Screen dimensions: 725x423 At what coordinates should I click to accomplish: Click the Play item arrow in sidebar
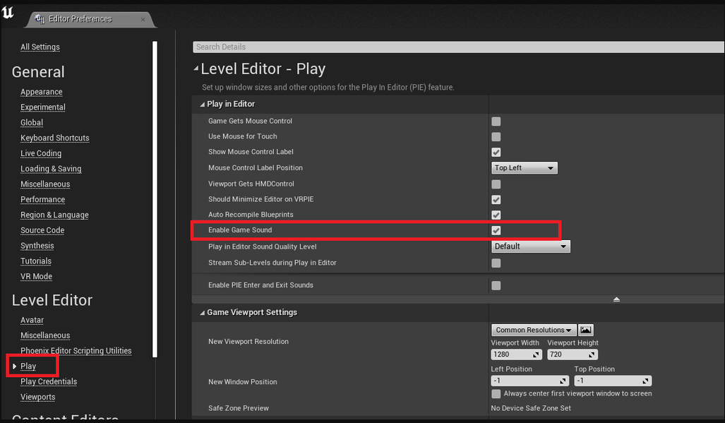coord(14,366)
